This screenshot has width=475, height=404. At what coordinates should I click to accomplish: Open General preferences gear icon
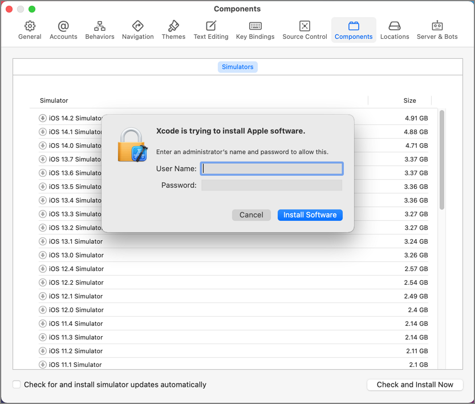[30, 26]
